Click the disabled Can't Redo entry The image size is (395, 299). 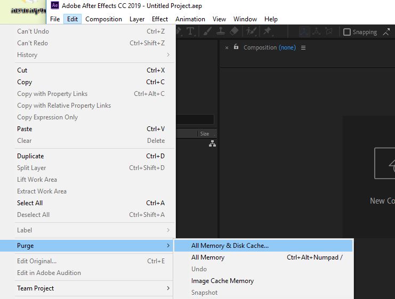click(x=87, y=43)
